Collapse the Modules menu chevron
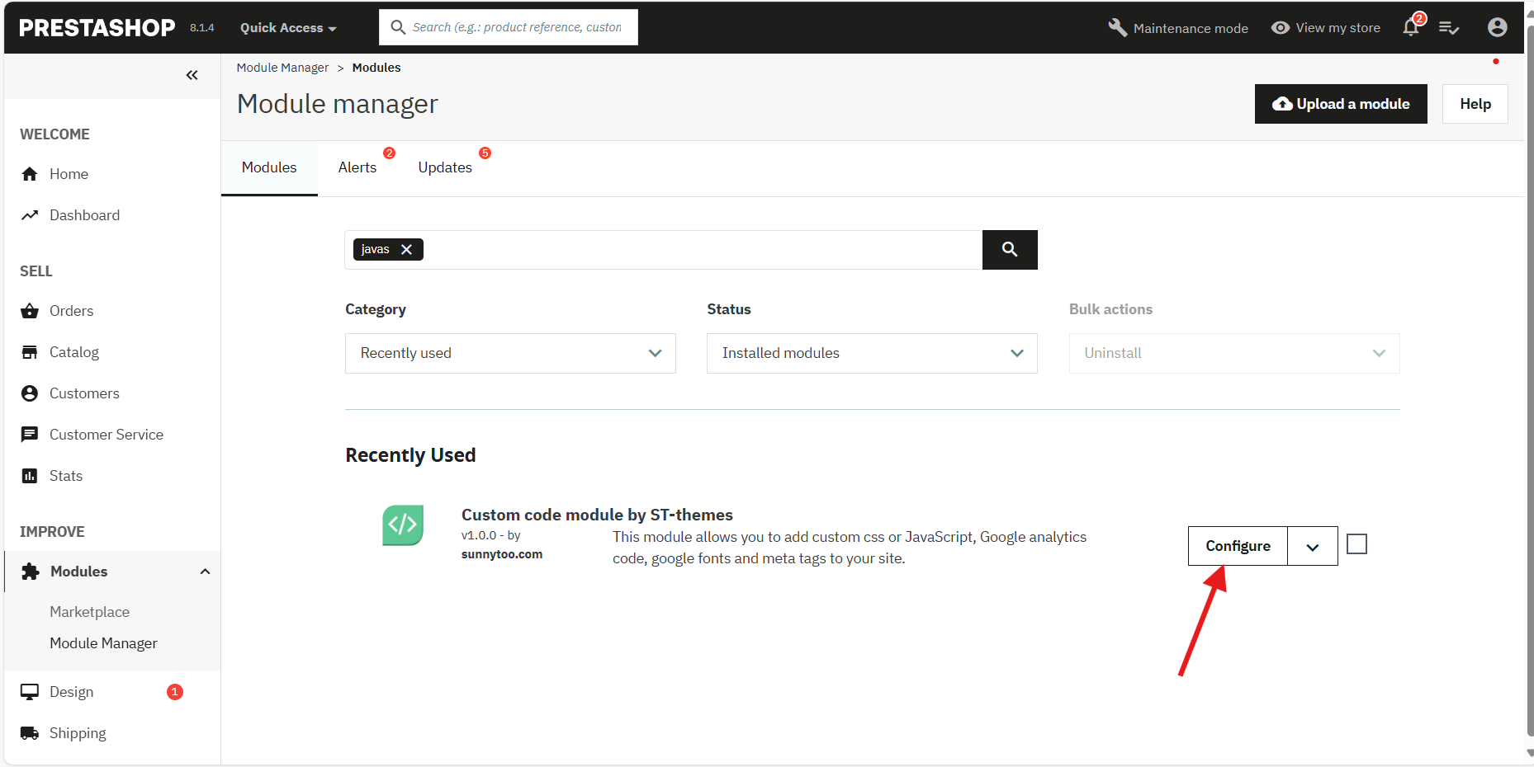Screen dimensions: 1534x767 point(205,572)
